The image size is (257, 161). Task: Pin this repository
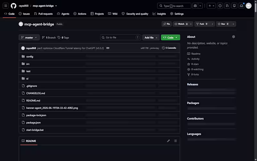[166, 24]
